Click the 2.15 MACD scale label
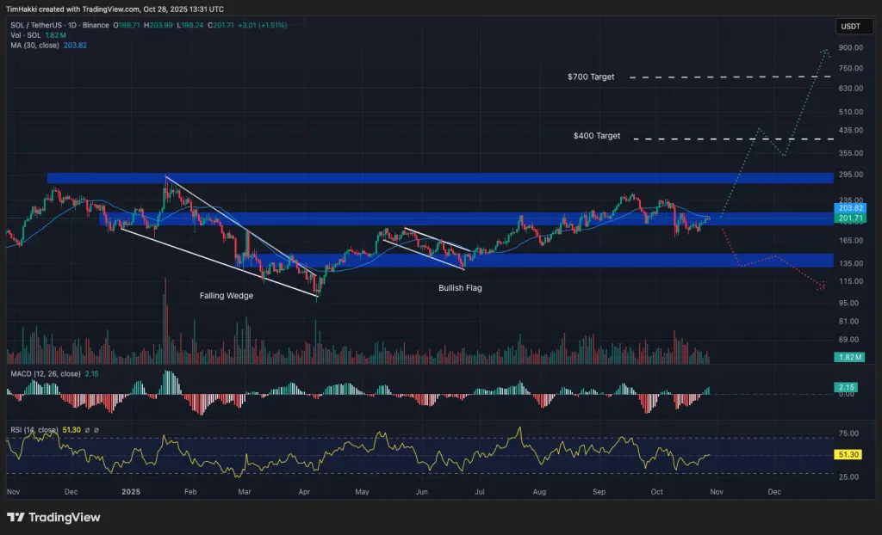882x535 pixels. pos(850,387)
